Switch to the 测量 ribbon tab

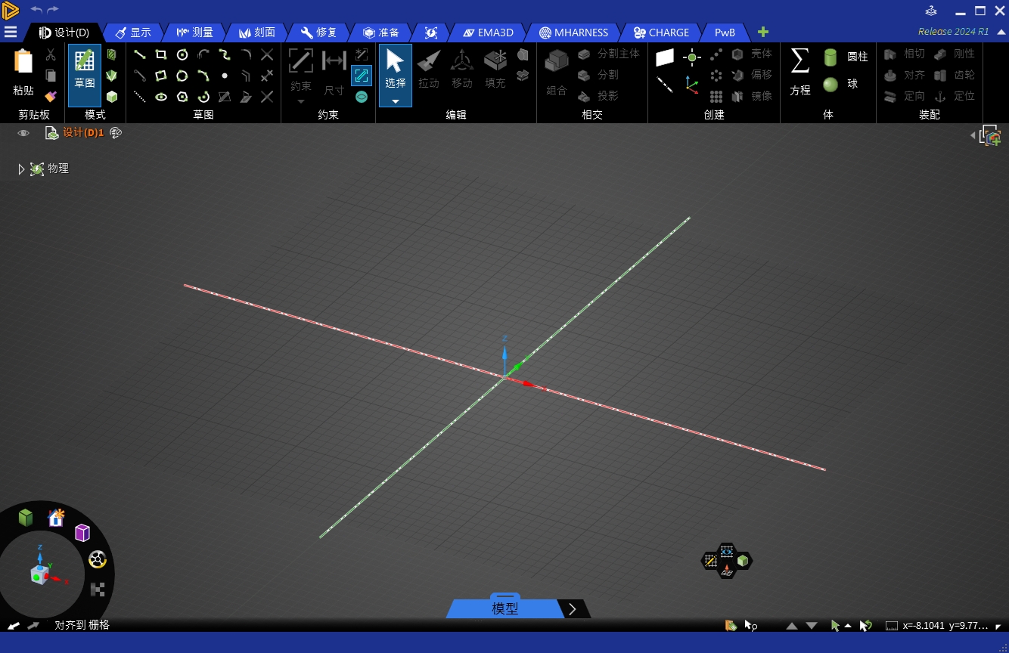pyautogui.click(x=194, y=32)
